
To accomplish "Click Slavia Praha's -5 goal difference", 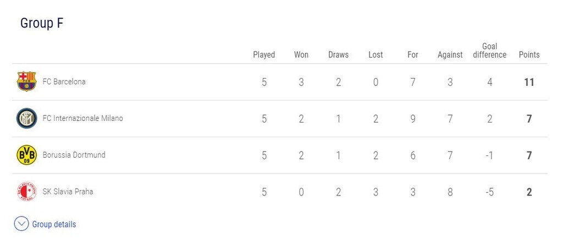I will pos(489,192).
